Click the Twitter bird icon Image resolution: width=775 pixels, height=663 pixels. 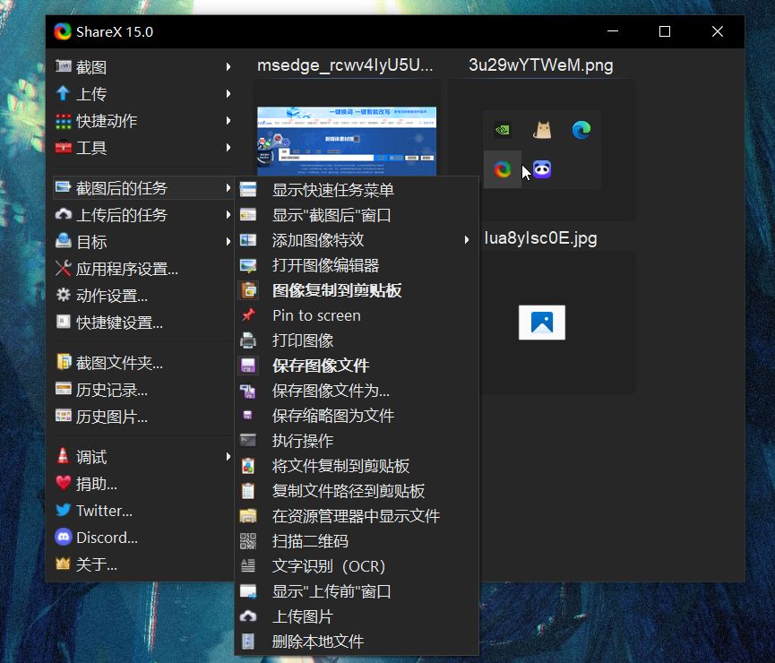click(x=64, y=510)
